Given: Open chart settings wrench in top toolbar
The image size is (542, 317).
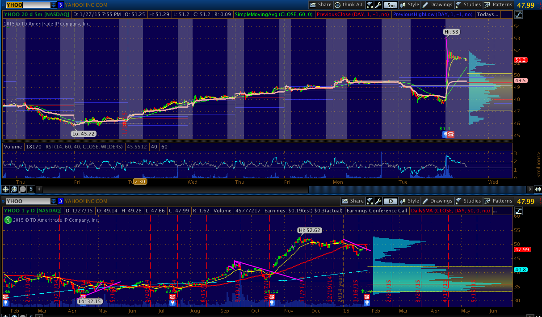Looking at the screenshot, I should pyautogui.click(x=378, y=5).
